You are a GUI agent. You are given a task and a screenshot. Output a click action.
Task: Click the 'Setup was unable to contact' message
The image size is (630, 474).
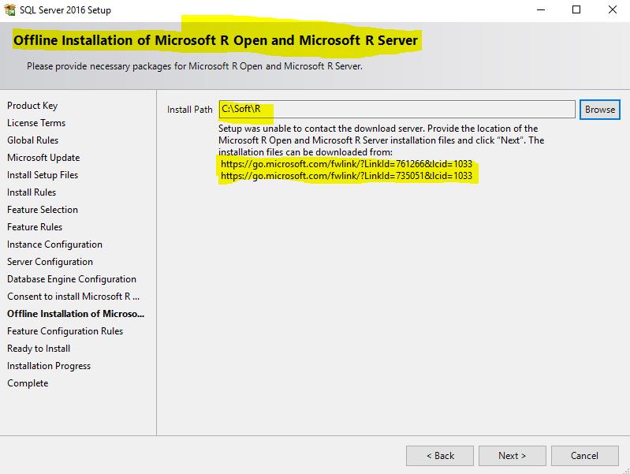(382, 140)
